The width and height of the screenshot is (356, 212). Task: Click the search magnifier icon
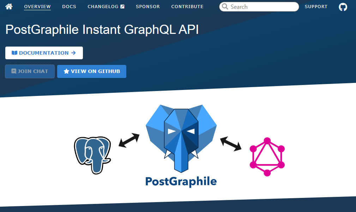pos(225,7)
